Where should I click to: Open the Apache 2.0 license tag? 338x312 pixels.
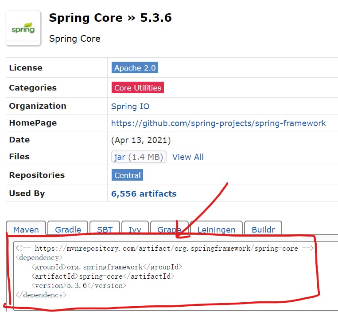[135, 67]
